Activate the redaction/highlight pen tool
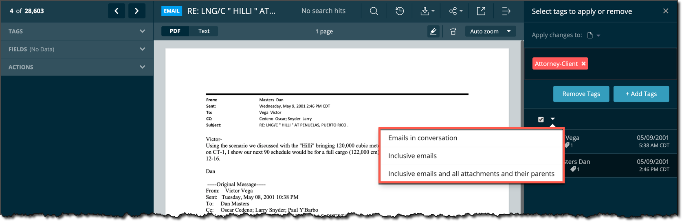 pyautogui.click(x=433, y=31)
